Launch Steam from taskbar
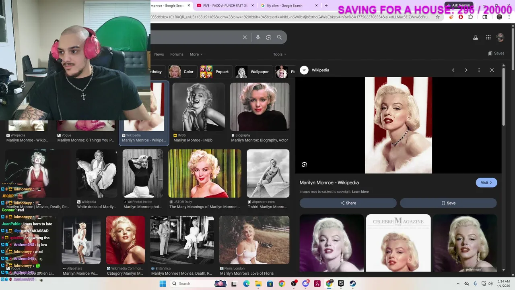 352,284
